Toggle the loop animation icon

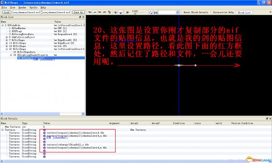pyautogui.click(x=151, y=13)
